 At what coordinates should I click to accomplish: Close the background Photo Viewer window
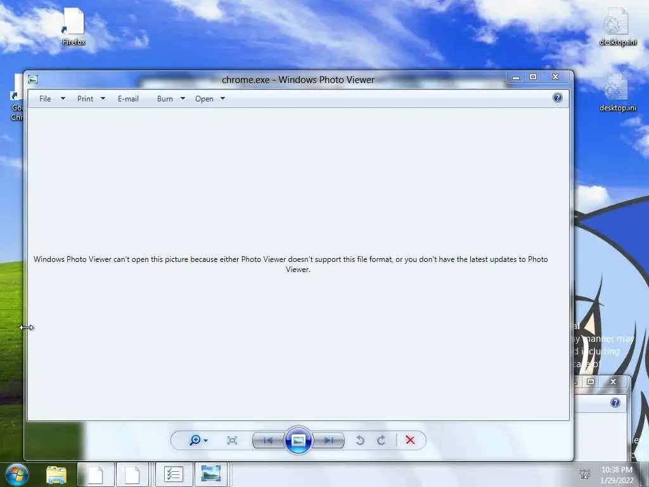pos(614,382)
